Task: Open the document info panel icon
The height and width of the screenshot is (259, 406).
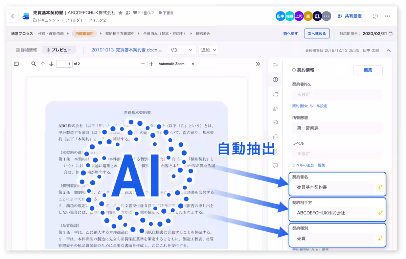Action: [275, 80]
